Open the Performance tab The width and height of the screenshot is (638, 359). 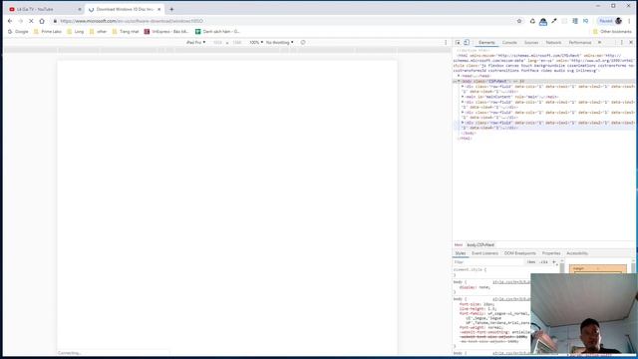point(580,42)
